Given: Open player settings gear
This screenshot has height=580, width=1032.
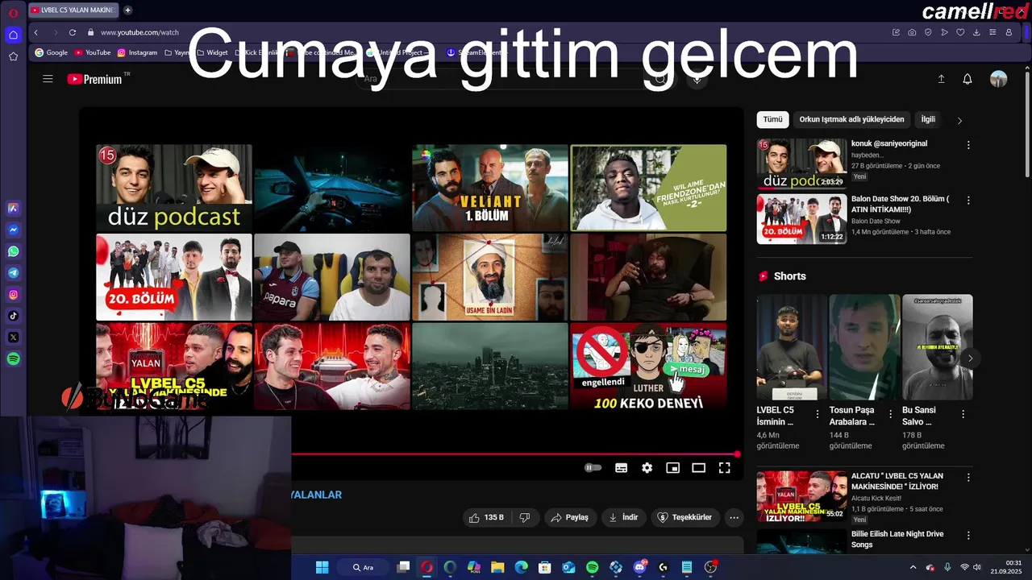Looking at the screenshot, I should [647, 468].
